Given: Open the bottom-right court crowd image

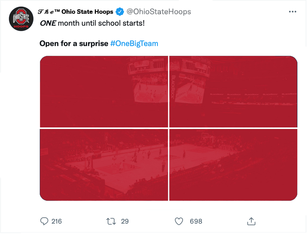Looking at the screenshot, I should tap(233, 164).
